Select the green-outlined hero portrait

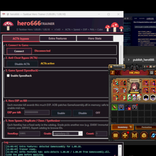coord(130,97)
